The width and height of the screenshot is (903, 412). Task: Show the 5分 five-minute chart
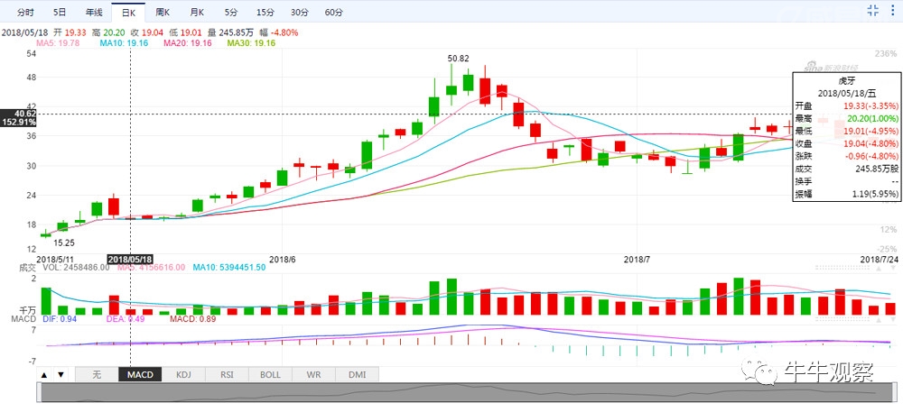click(x=231, y=12)
